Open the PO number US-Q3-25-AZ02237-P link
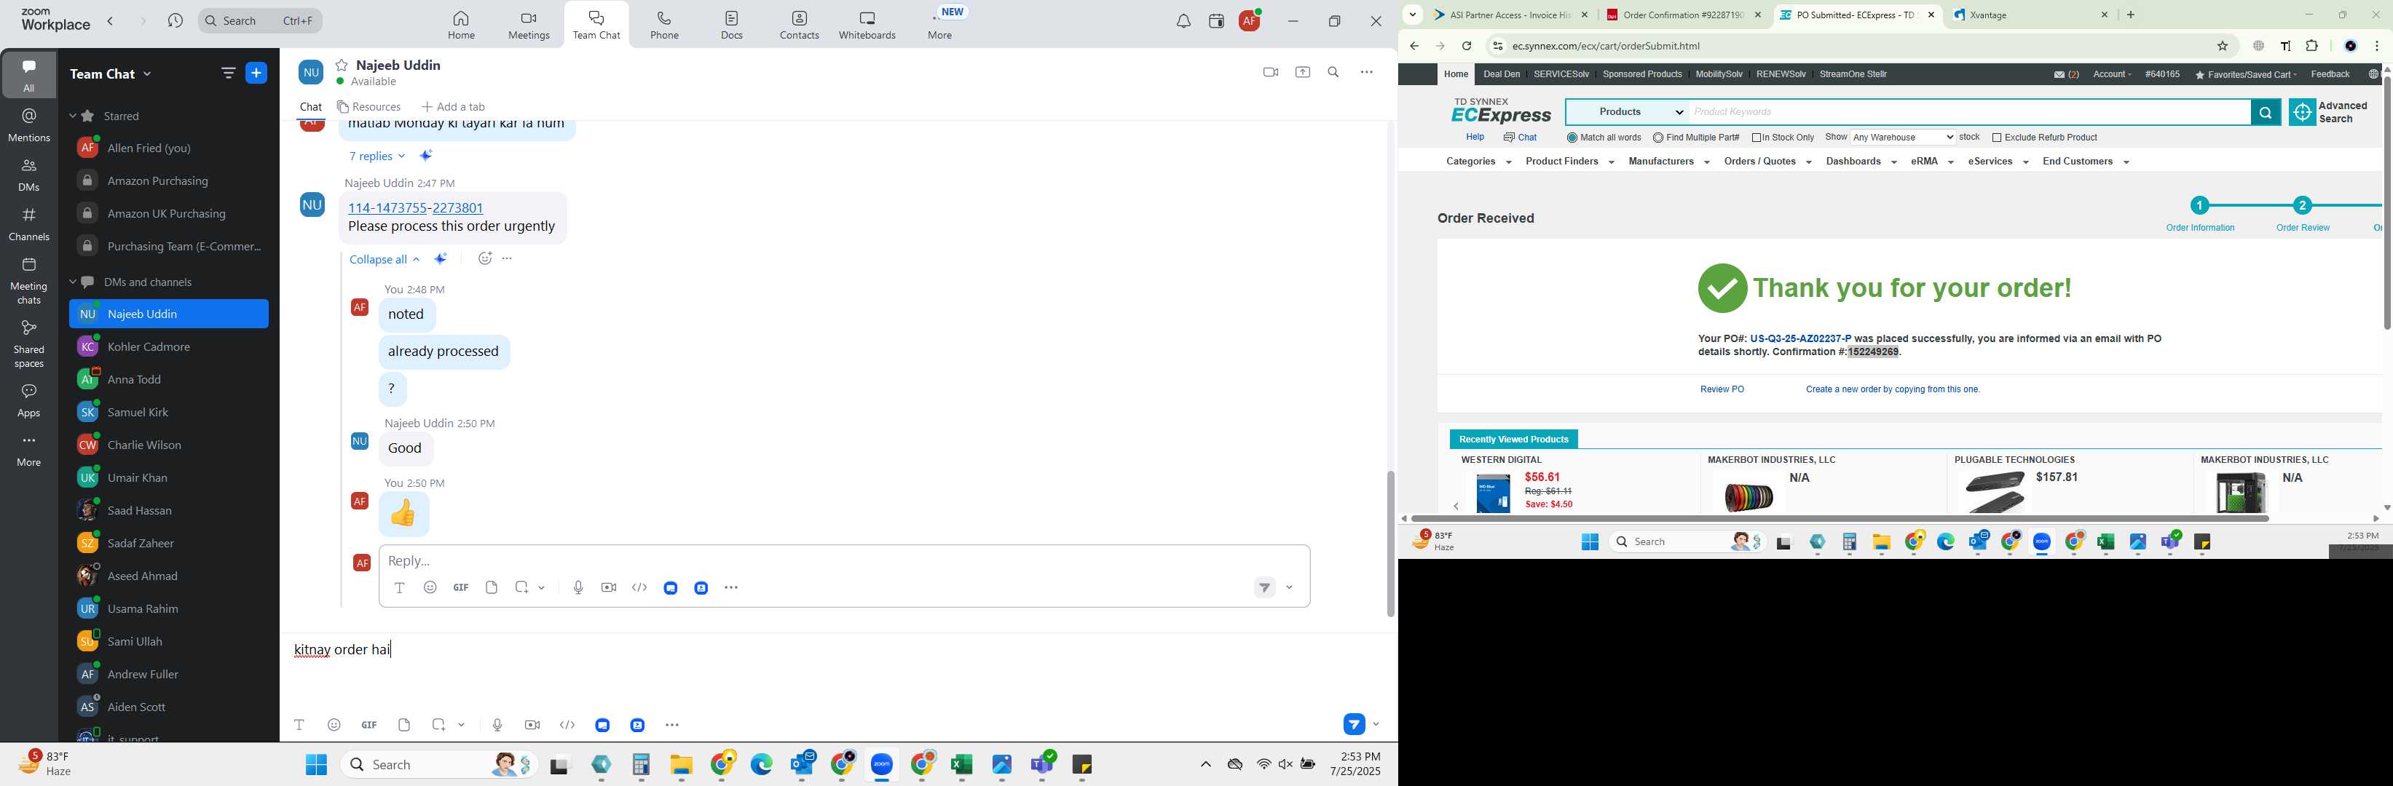Viewport: 2393px width, 786px height. pos(1799,338)
